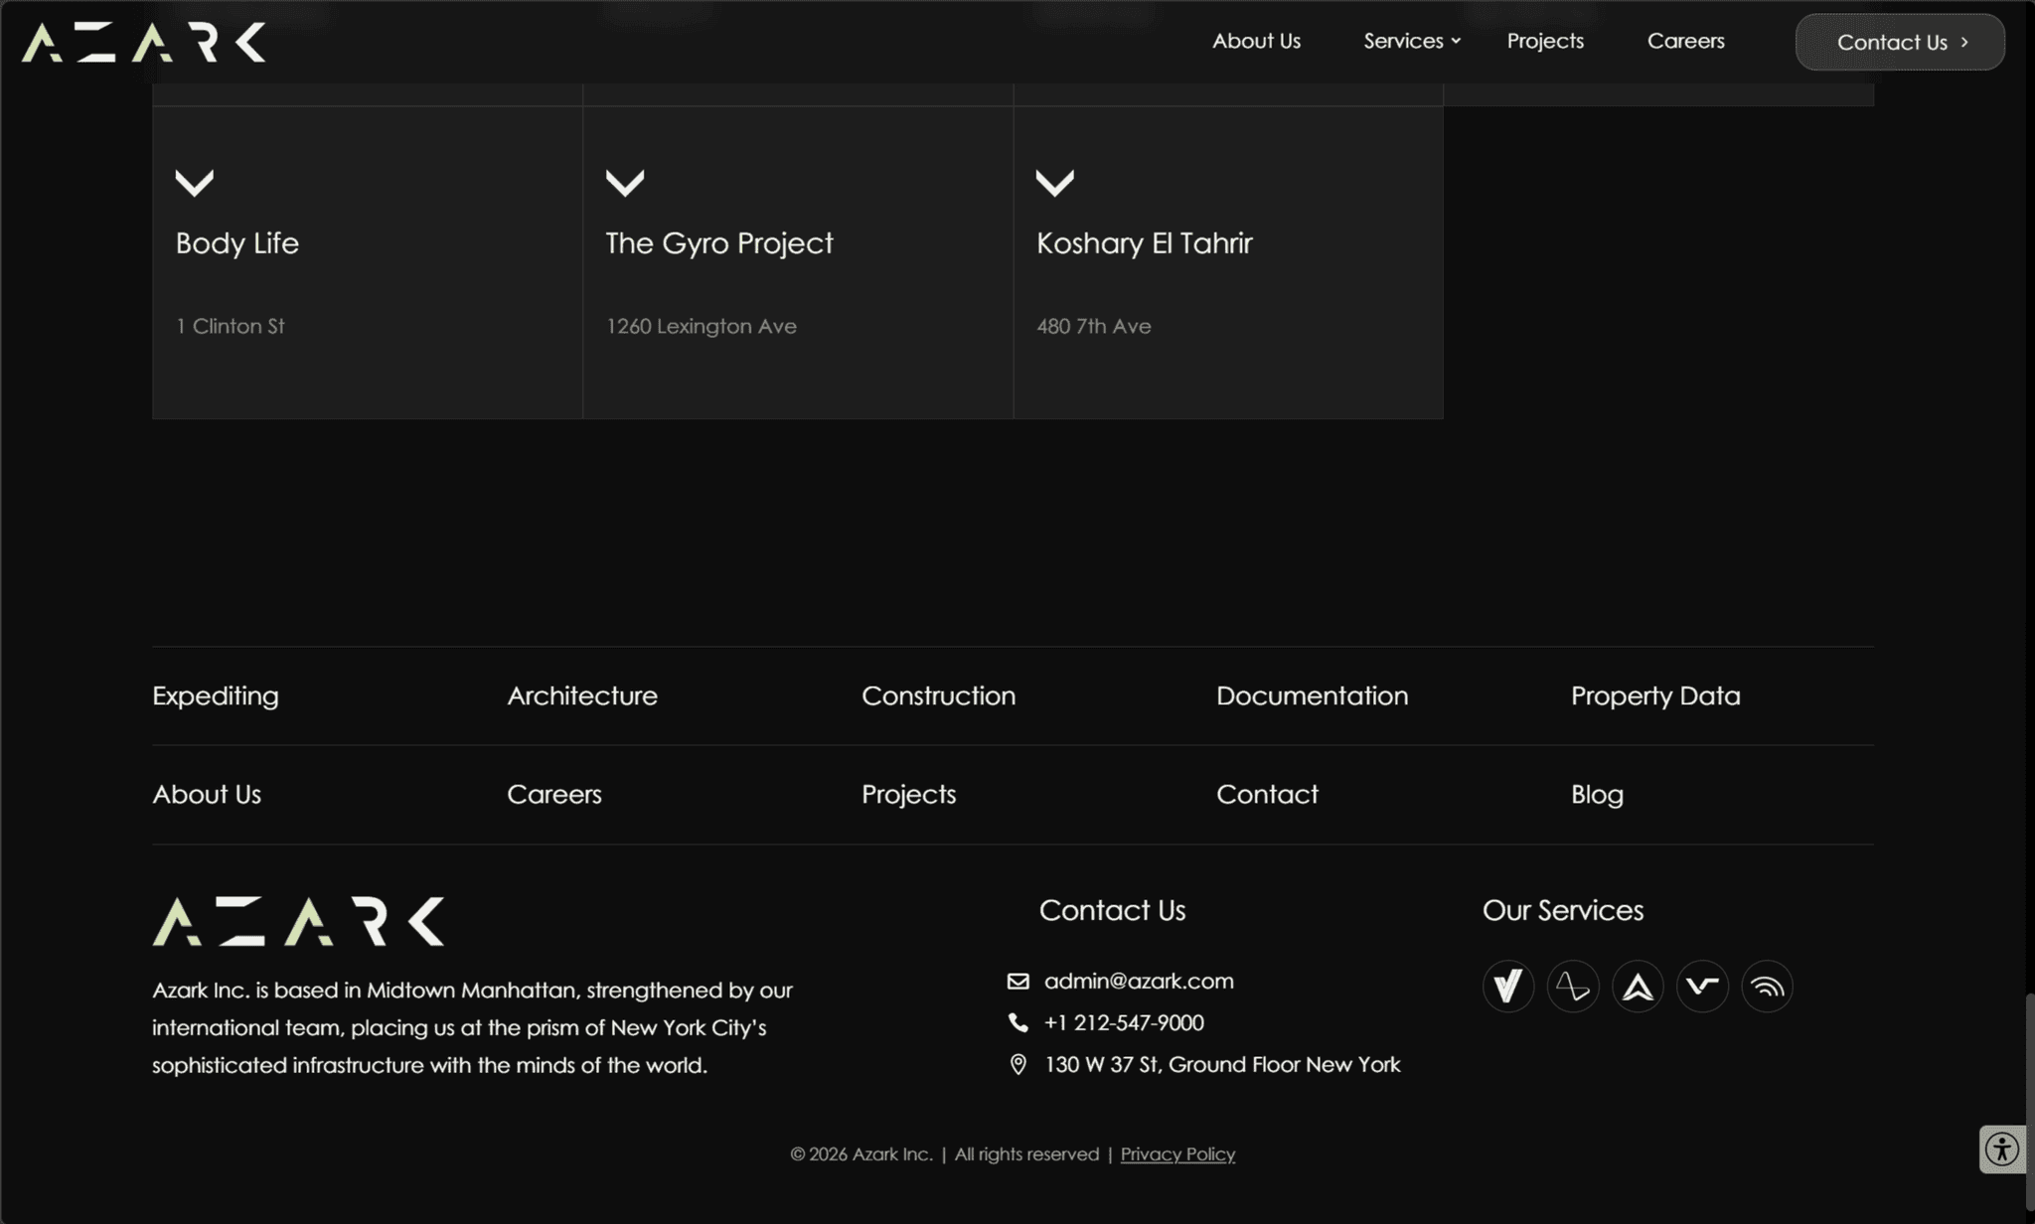Click the Body Life project title
Viewport: 2035px width, 1224px height.
(237, 243)
